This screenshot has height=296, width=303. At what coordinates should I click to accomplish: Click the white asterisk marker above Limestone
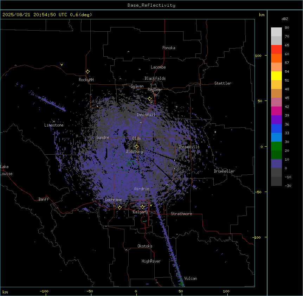pyautogui.click(x=54, y=122)
